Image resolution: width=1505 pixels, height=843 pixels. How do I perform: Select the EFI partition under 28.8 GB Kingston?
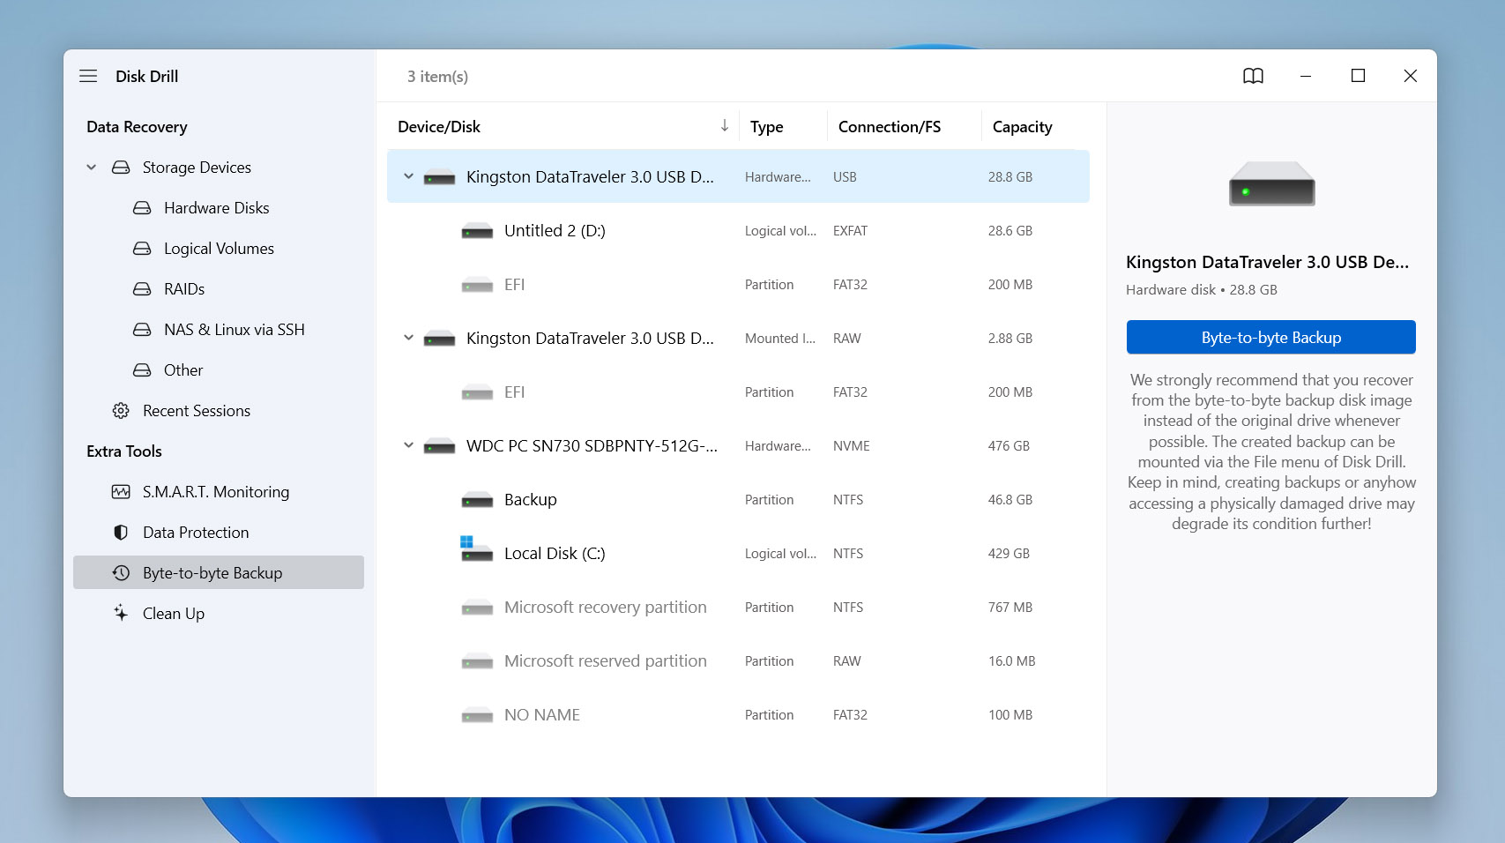pos(738,285)
